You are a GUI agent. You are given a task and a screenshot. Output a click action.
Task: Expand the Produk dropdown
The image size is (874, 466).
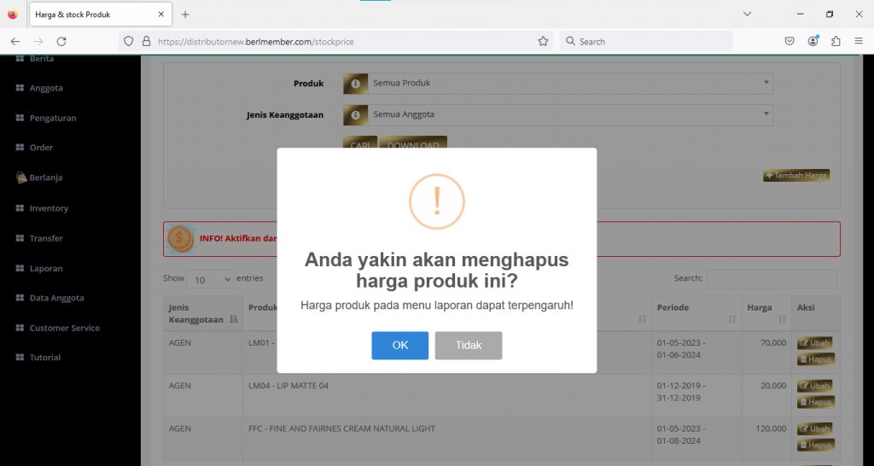(557, 83)
